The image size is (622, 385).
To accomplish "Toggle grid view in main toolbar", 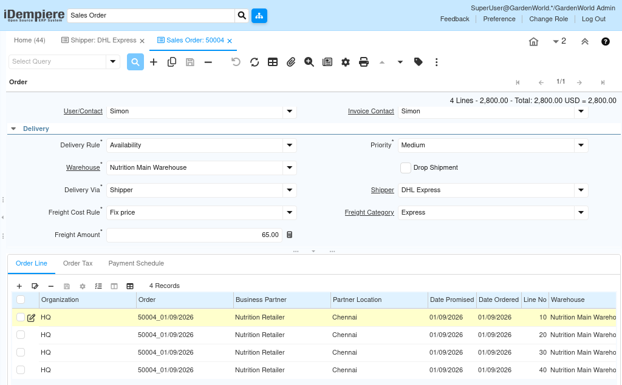I will pyautogui.click(x=273, y=62).
